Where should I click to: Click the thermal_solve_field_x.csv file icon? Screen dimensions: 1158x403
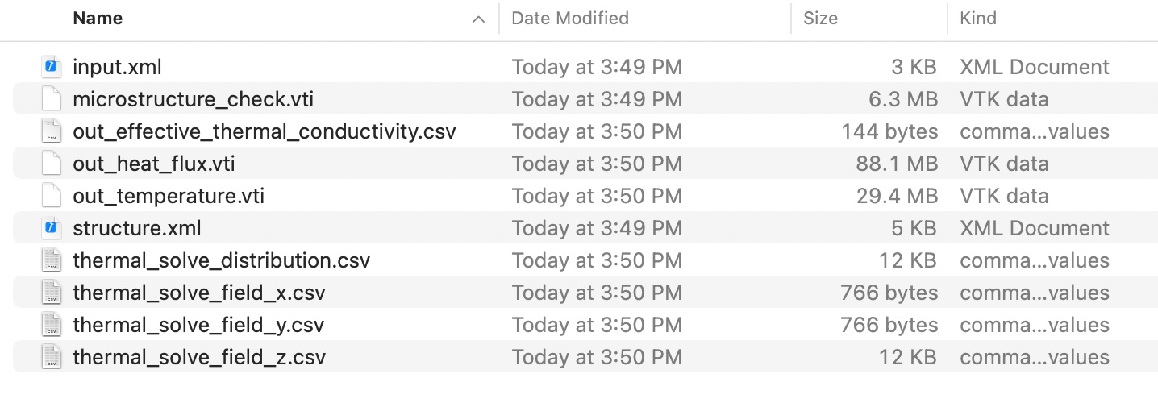click(x=52, y=293)
